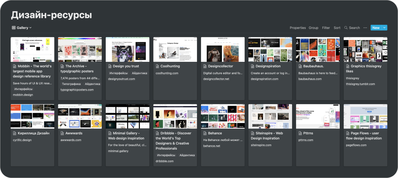The height and width of the screenshot is (178, 398).
Task: Expand the Gallery view chevron
Action: click(x=30, y=28)
